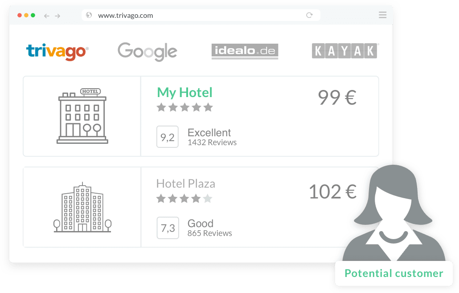Click the www.trivago.com address field
Screen dimensions: 459x293
coord(201,15)
